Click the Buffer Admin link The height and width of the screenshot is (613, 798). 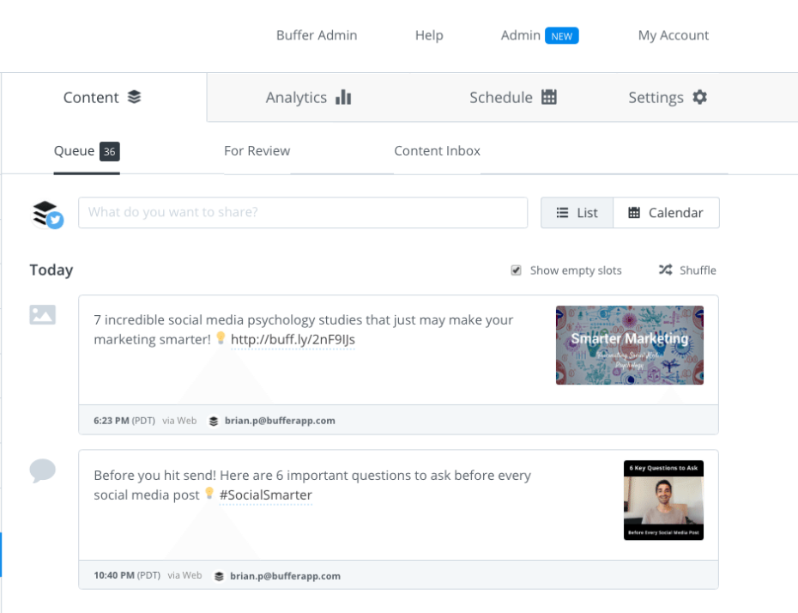click(x=317, y=35)
